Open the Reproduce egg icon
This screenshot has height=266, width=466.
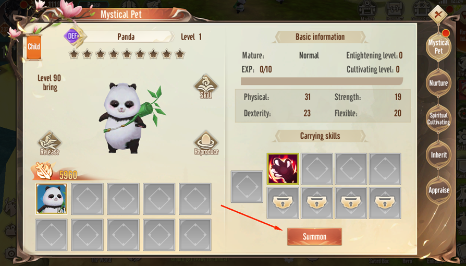point(206,143)
